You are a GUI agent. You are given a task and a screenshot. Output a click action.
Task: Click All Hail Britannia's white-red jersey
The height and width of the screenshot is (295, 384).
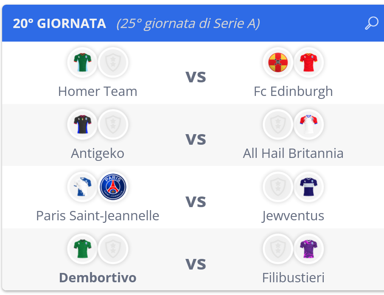pyautogui.click(x=308, y=124)
